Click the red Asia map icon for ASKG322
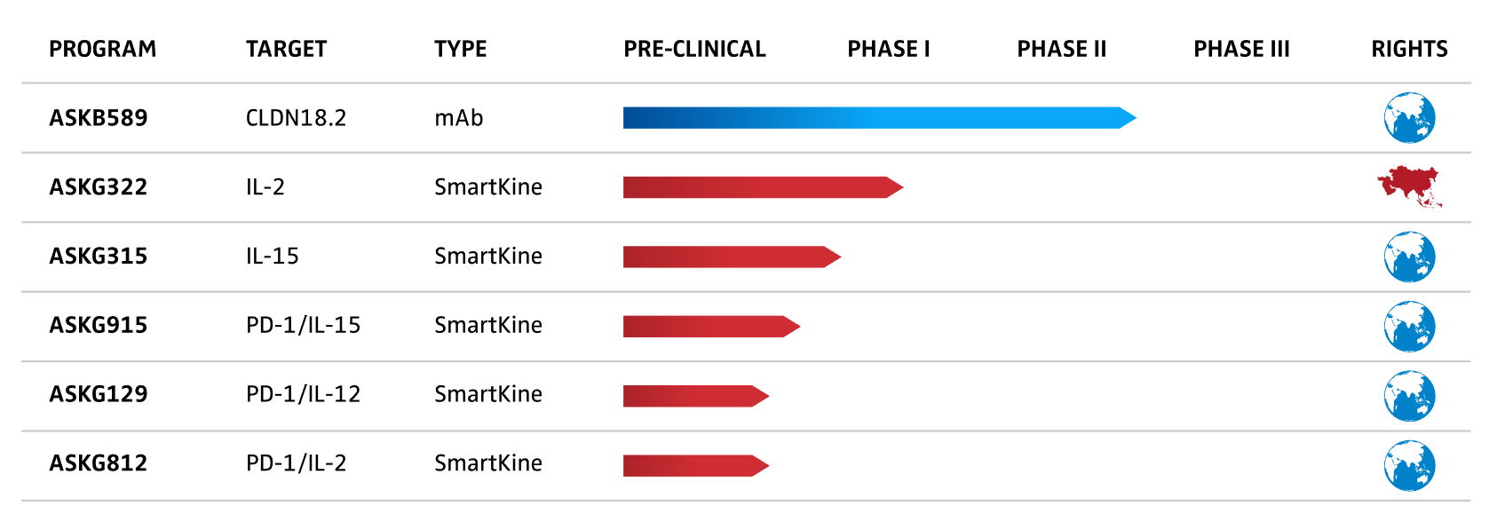The image size is (1489, 522). (x=1409, y=186)
